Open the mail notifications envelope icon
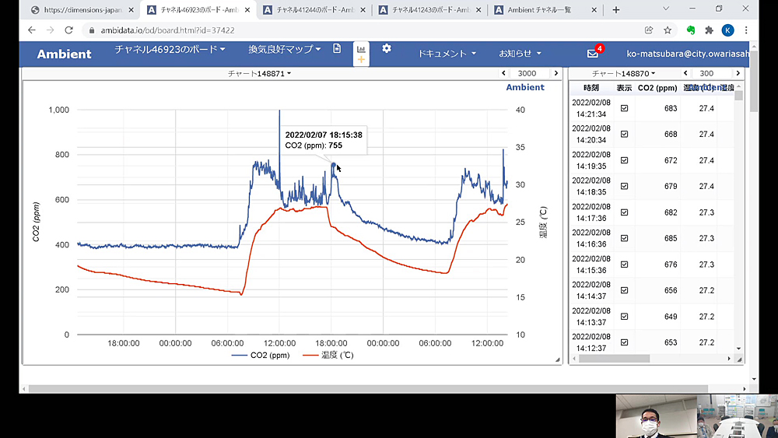This screenshot has width=778, height=438. tap(593, 53)
